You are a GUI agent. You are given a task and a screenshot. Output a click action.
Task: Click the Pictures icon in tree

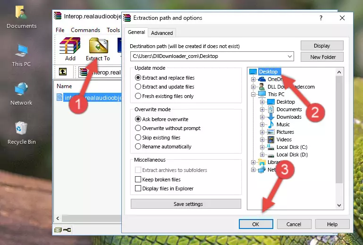(271, 132)
